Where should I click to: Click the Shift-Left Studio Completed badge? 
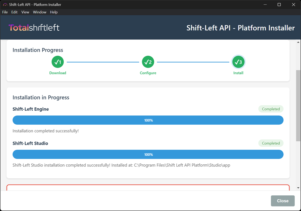[271, 143]
